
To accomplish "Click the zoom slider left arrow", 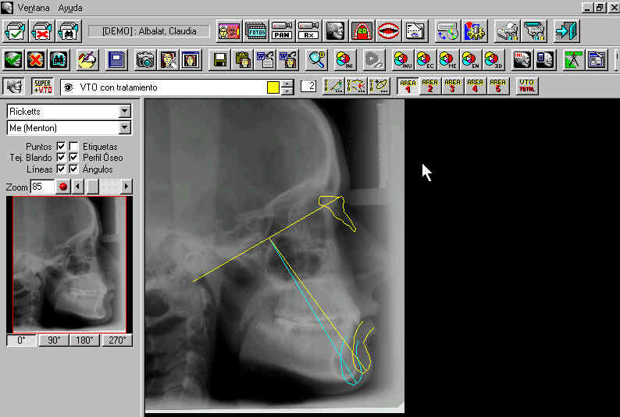I will (x=78, y=186).
